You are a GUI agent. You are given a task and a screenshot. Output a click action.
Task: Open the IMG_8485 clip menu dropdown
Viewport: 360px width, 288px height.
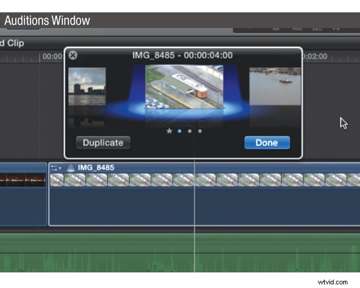pos(56,168)
